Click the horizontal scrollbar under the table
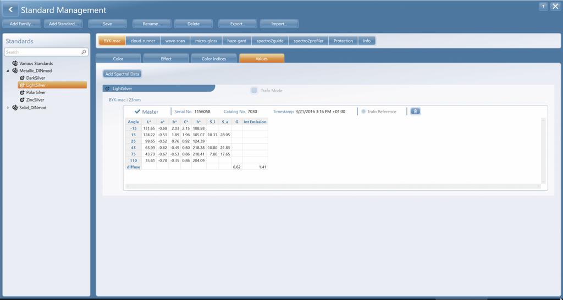The height and width of the screenshot is (300, 563). point(330,186)
